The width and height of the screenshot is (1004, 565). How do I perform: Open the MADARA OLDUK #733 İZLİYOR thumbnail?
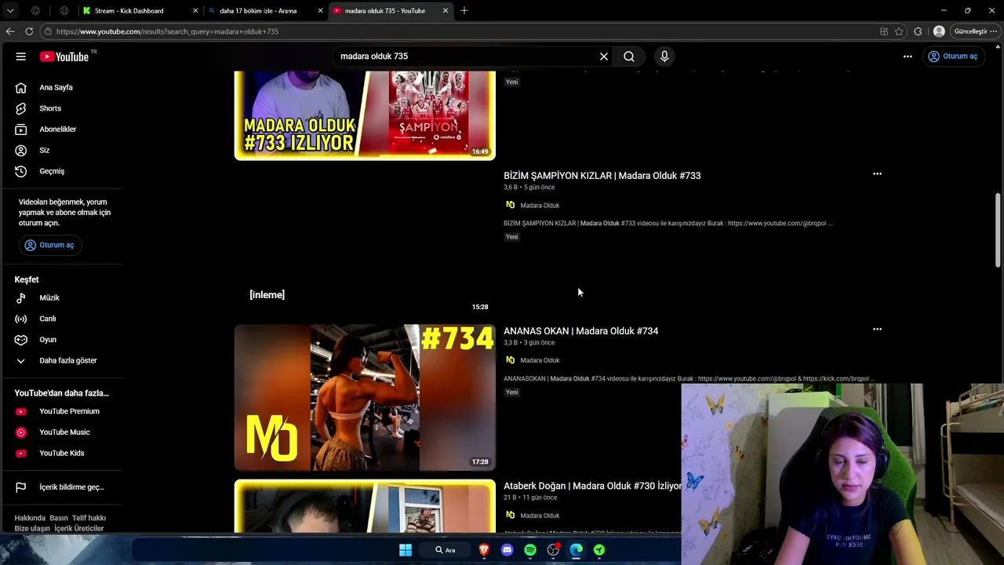pos(365,115)
